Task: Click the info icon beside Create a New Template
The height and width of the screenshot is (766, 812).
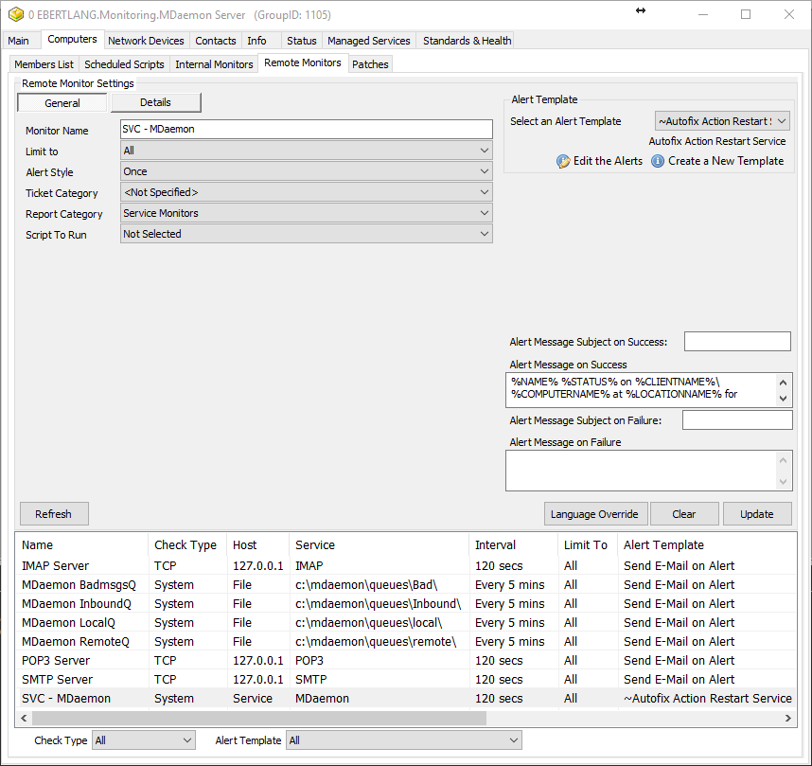Action: [658, 161]
